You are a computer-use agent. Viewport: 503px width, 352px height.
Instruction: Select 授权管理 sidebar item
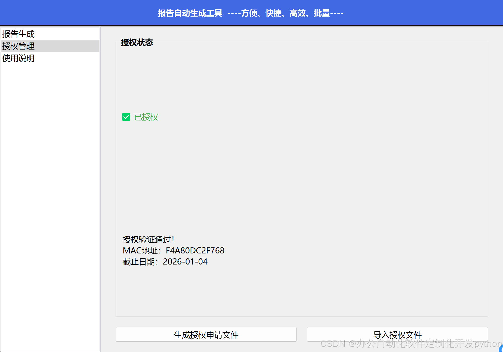click(18, 46)
